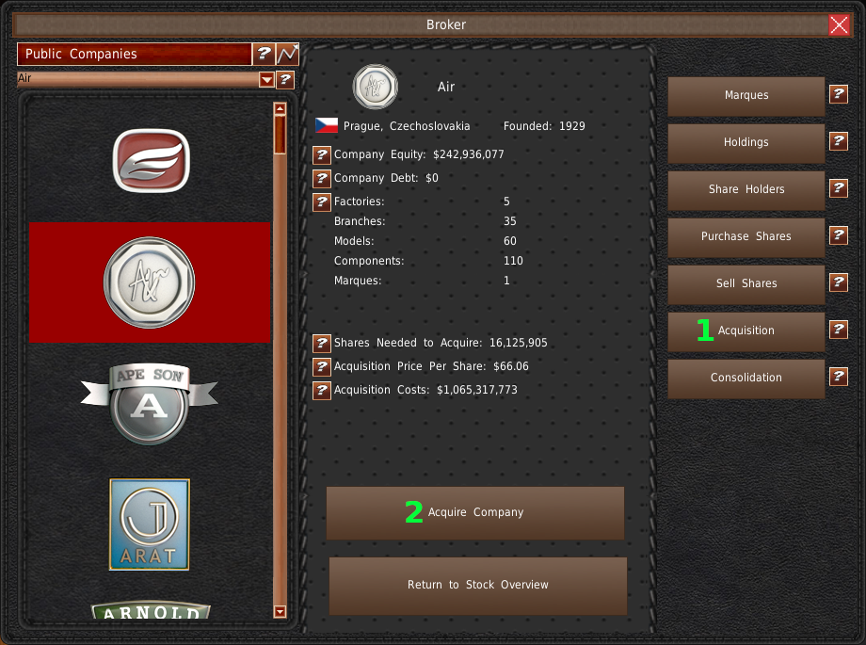Click help icon beside Company Debt
866x645 pixels.
[322, 178]
